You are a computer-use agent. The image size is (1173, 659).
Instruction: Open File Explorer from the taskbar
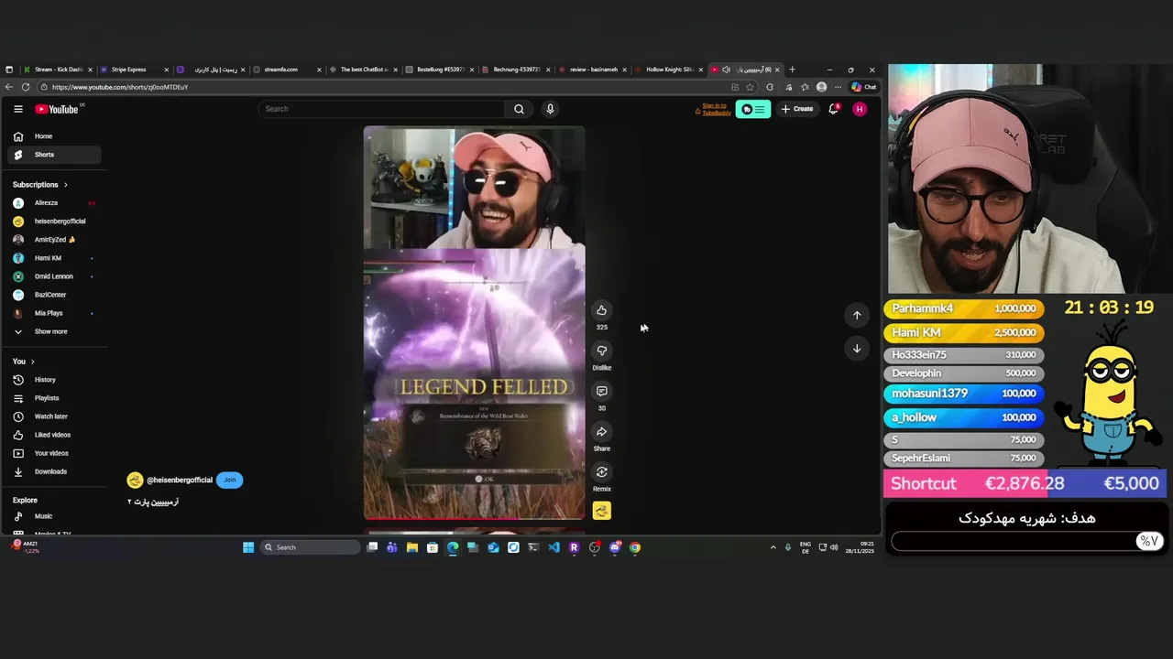pos(412,547)
